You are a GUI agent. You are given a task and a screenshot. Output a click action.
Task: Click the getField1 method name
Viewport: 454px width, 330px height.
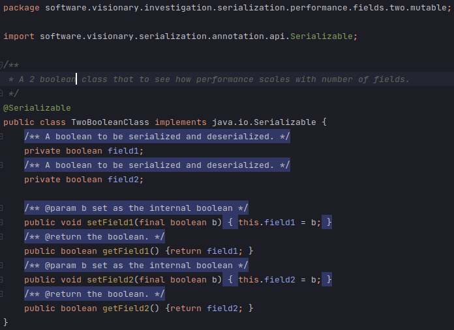click(x=126, y=251)
